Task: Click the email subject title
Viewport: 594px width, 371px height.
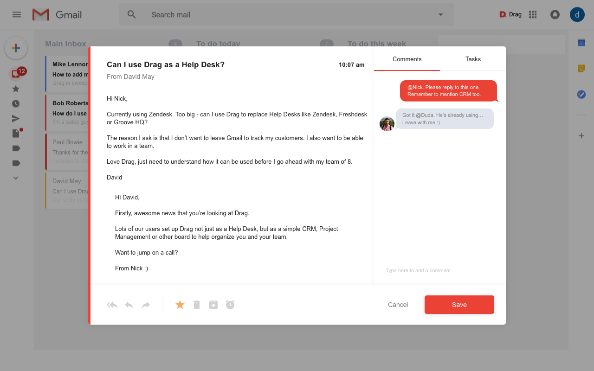Action: click(166, 64)
